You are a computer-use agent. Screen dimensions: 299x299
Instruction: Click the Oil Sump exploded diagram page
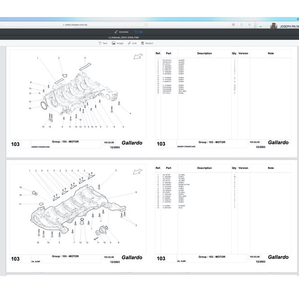tap(78, 211)
